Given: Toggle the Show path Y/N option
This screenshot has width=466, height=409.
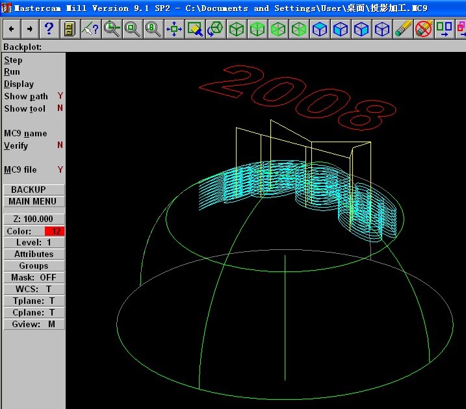Looking at the screenshot, I should [x=33, y=96].
